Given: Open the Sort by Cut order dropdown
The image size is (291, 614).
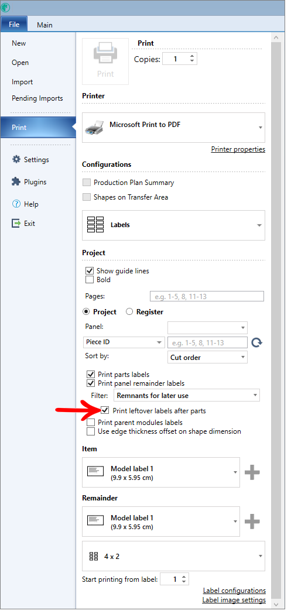Looking at the screenshot, I should point(207,357).
